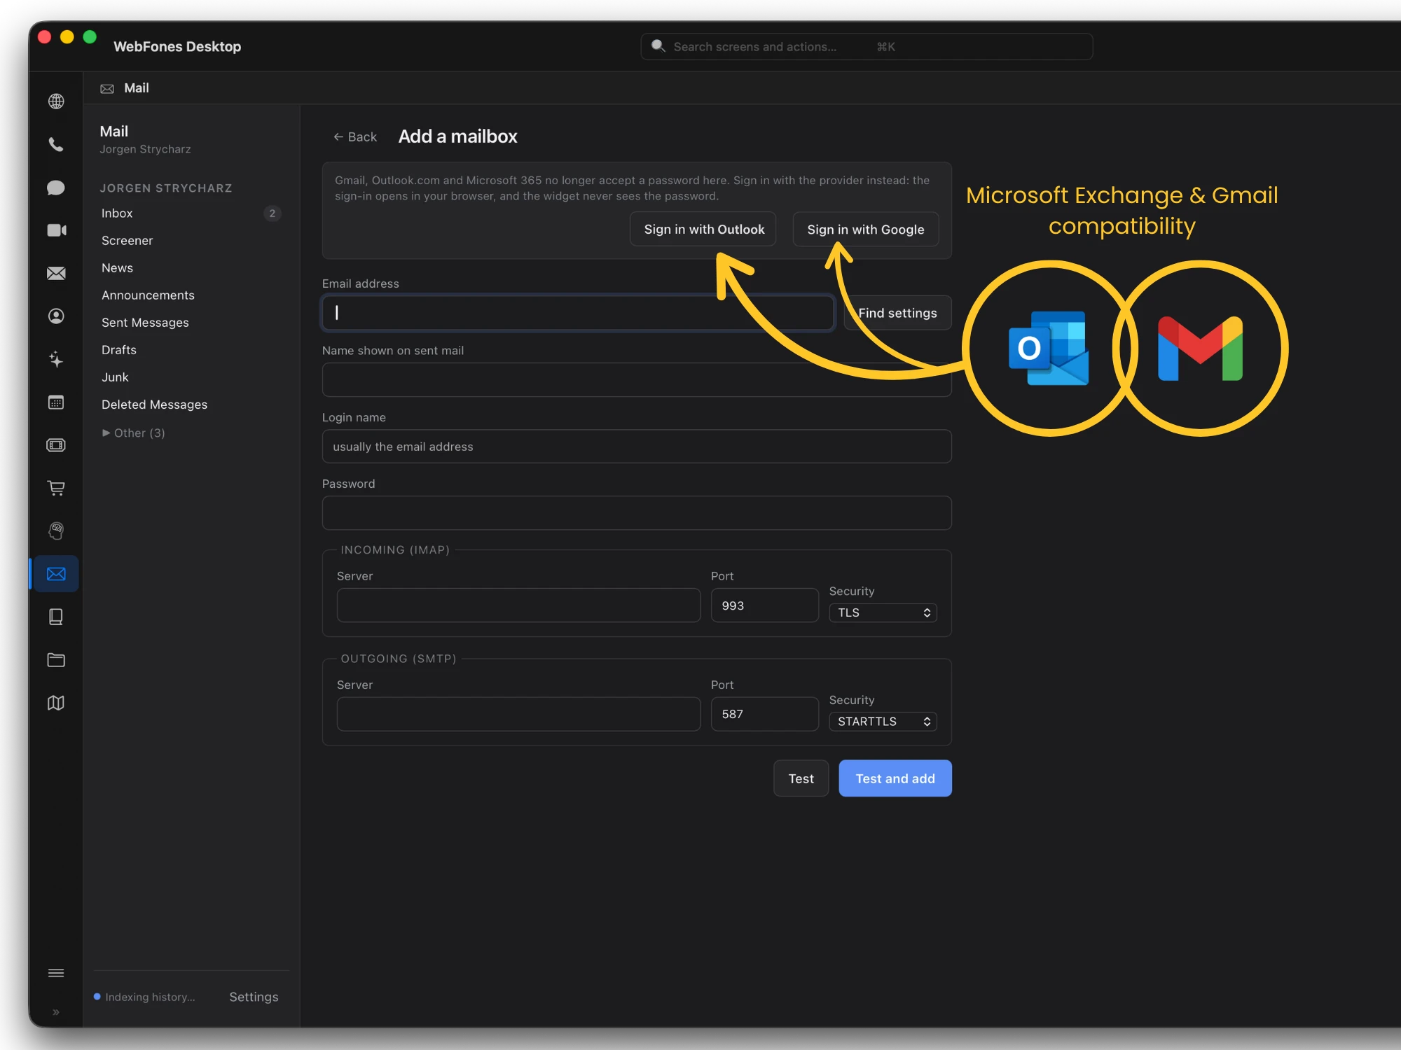Open the hamburger menu icon in sidebar
The height and width of the screenshot is (1050, 1401).
click(56, 973)
